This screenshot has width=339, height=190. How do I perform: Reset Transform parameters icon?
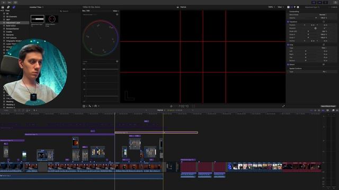click(324, 22)
